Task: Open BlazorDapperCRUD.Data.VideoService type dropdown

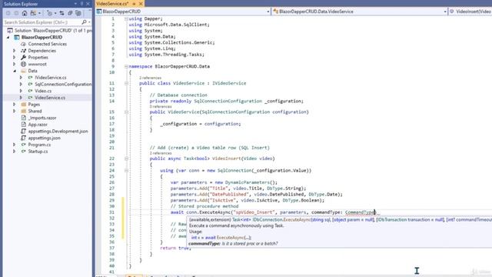Action: tap(445, 12)
